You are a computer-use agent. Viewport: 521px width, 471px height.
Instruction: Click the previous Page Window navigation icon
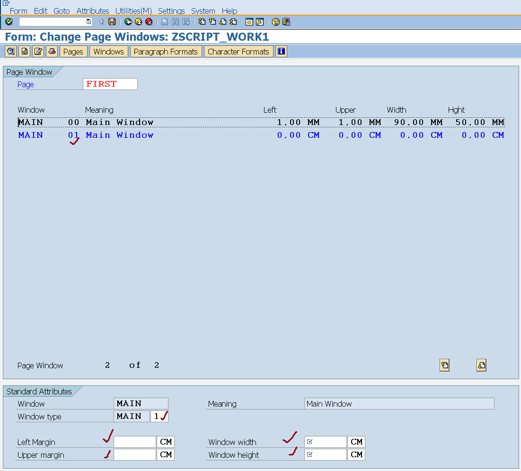pyautogui.click(x=444, y=365)
